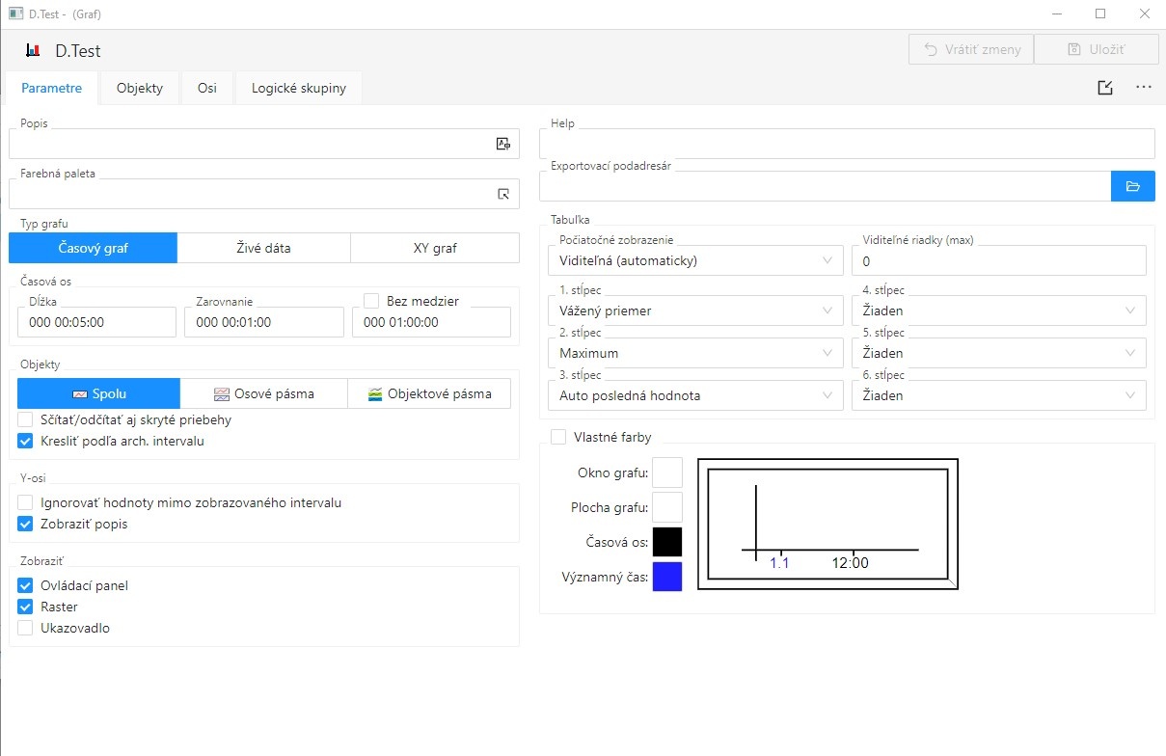Open the Logické skupiny tab
Image resolution: width=1166 pixels, height=756 pixels.
298,88
